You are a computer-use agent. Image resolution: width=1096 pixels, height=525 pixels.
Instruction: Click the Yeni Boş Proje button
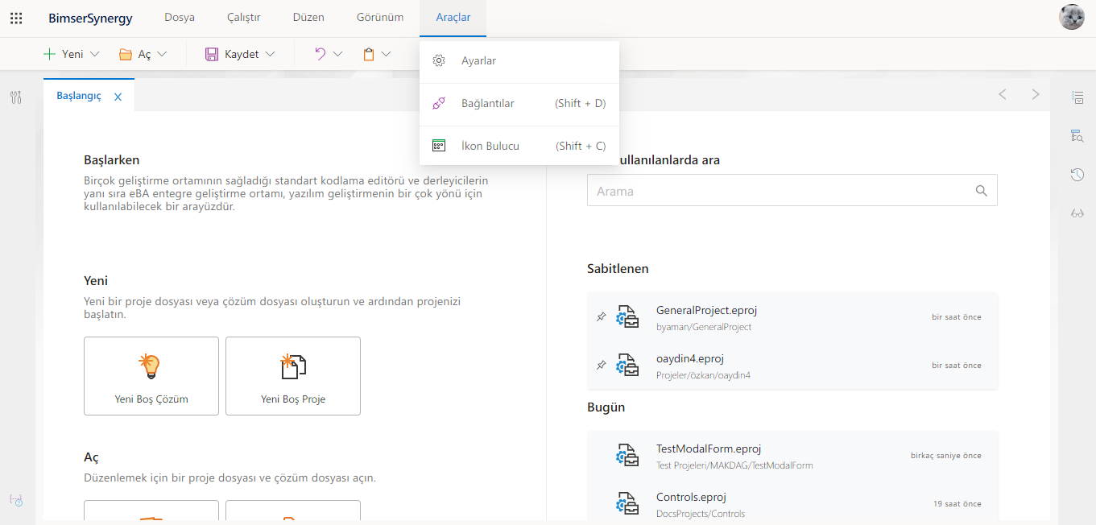pyautogui.click(x=293, y=376)
